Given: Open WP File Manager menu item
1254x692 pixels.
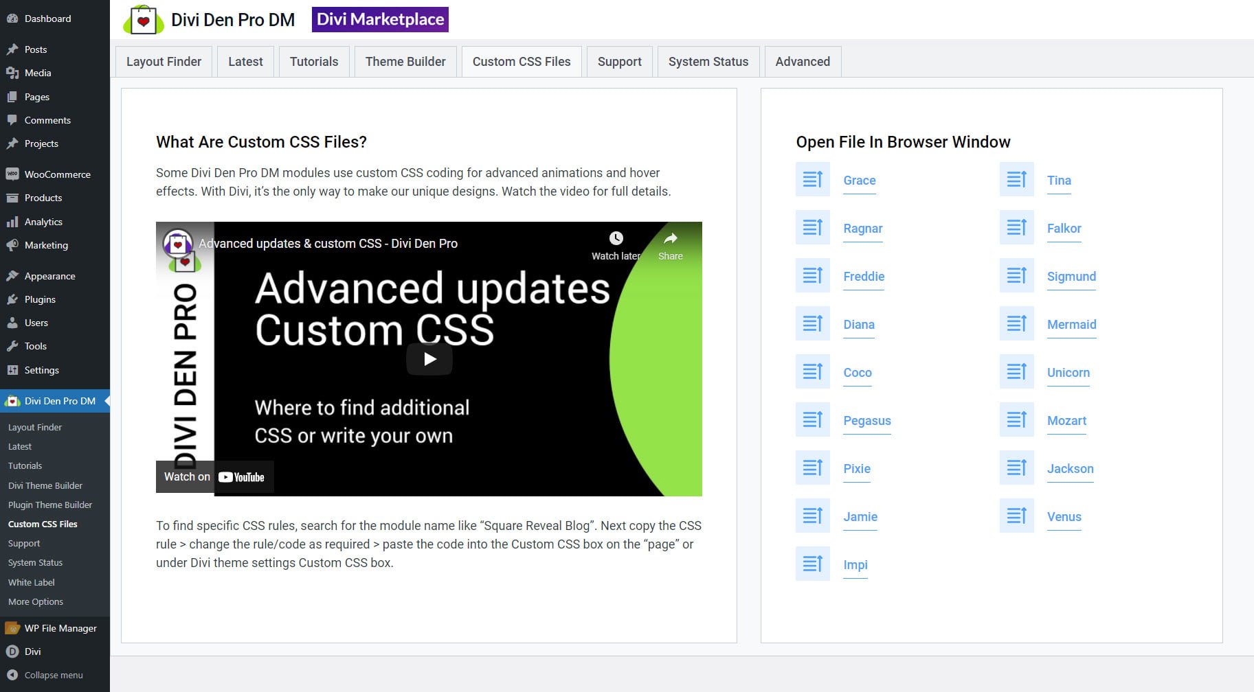Looking at the screenshot, I should click(60, 628).
